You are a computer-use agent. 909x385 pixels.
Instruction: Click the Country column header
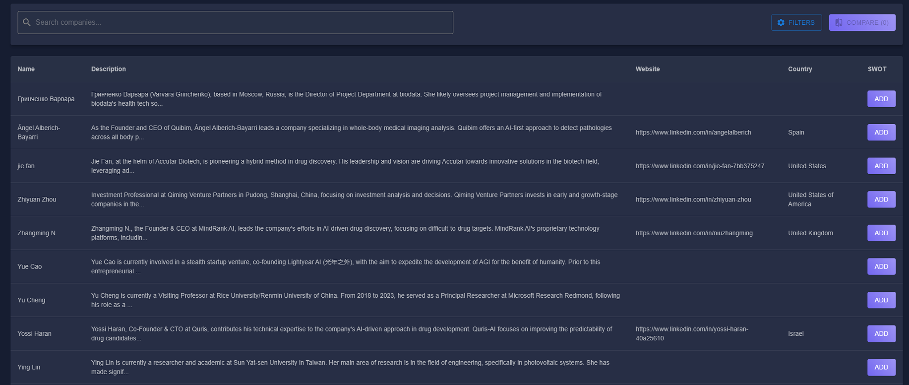[x=799, y=69]
